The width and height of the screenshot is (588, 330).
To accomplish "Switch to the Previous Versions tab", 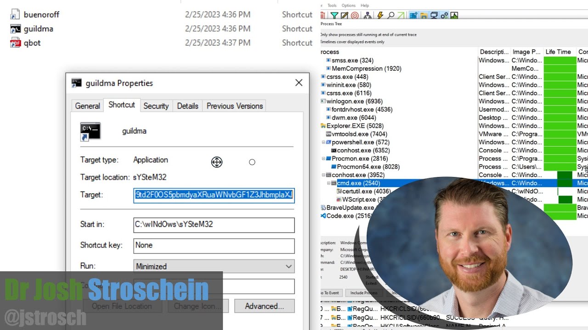I will 235,106.
